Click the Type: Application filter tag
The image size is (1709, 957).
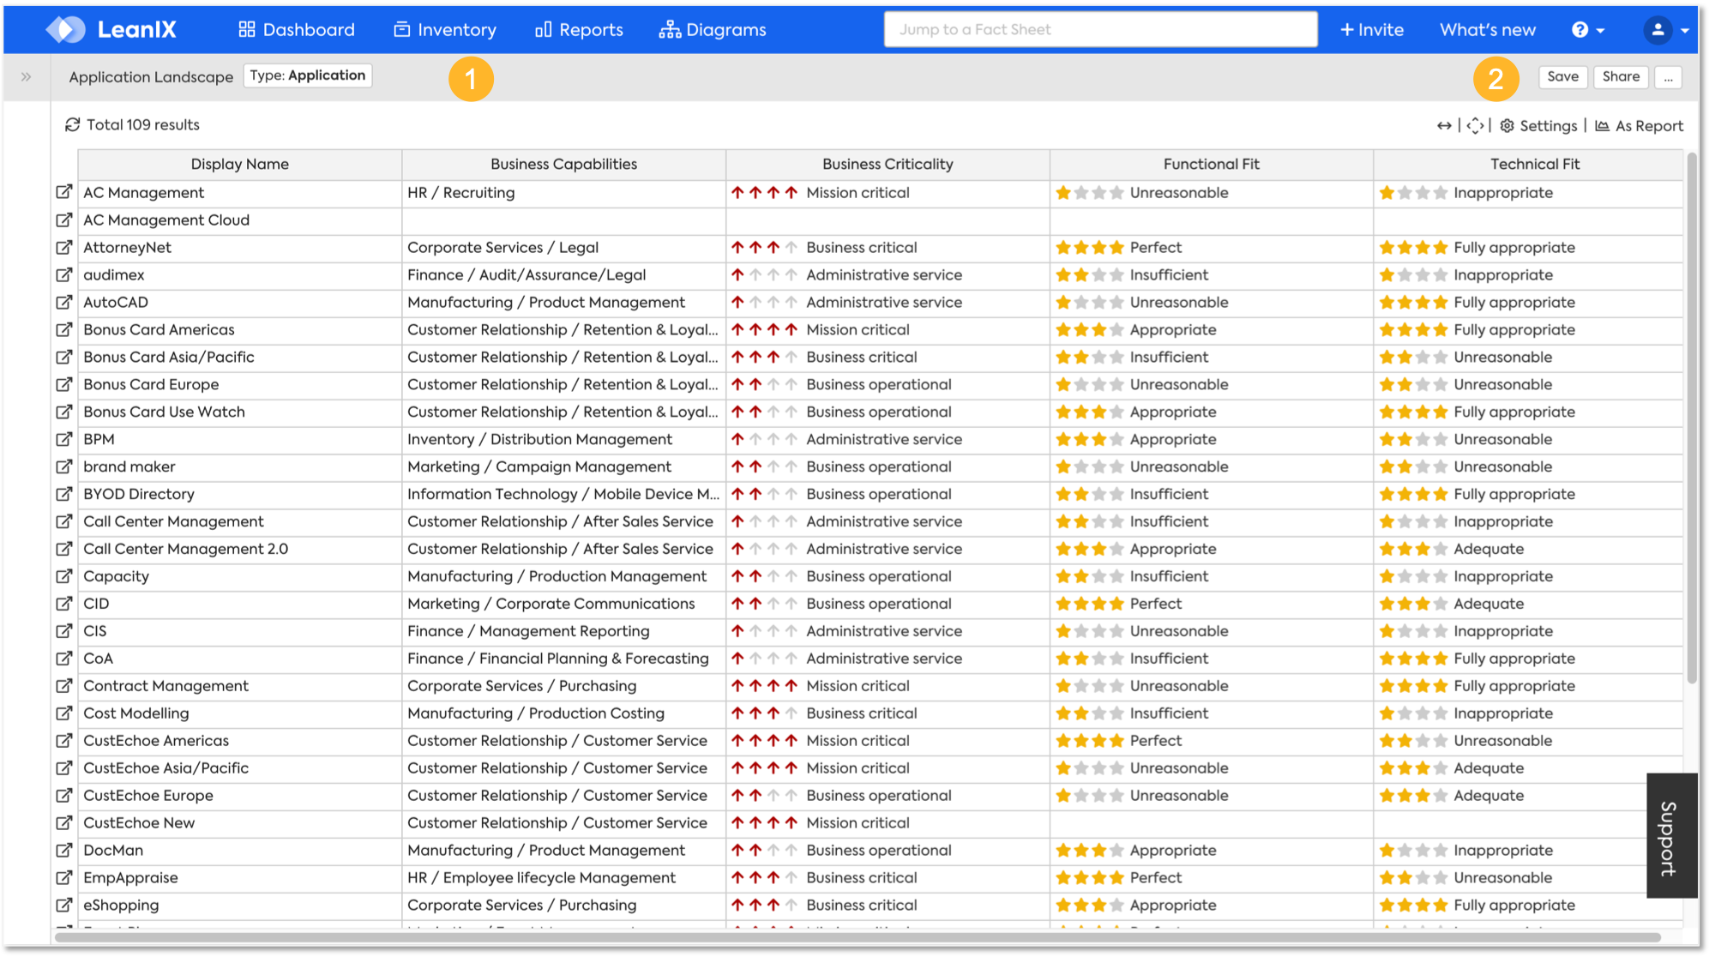(308, 75)
